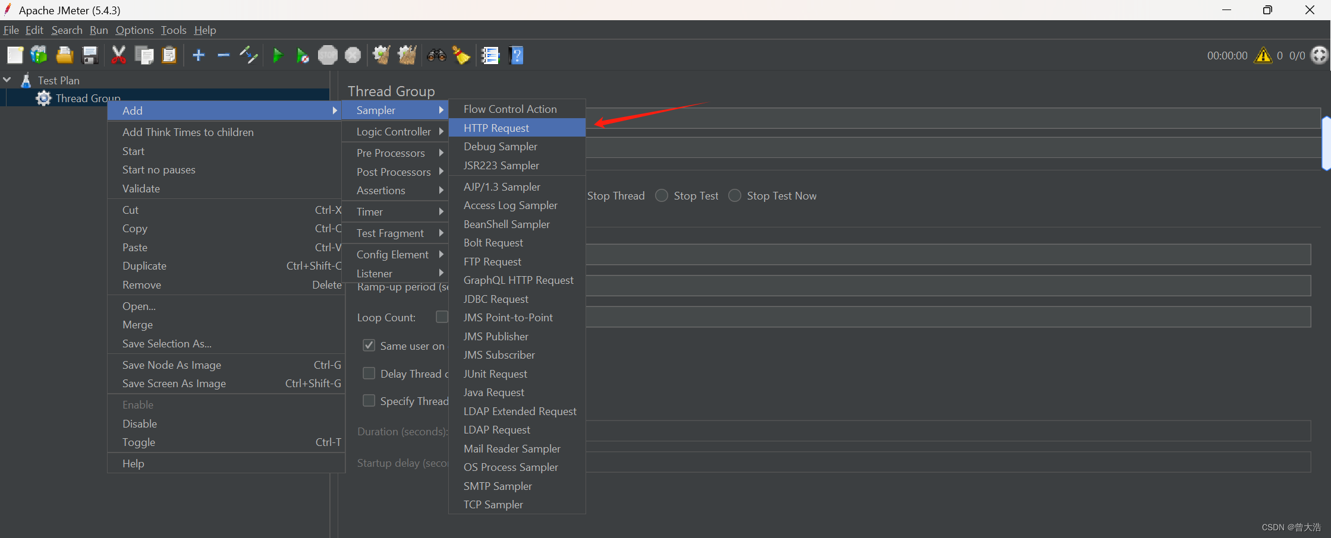Click the Loop Count value field
This screenshot has width=1331, height=538.
click(x=948, y=317)
